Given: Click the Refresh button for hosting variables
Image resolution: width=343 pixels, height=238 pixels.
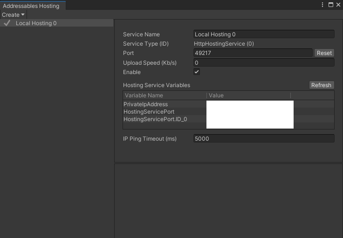Looking at the screenshot, I should pos(321,85).
